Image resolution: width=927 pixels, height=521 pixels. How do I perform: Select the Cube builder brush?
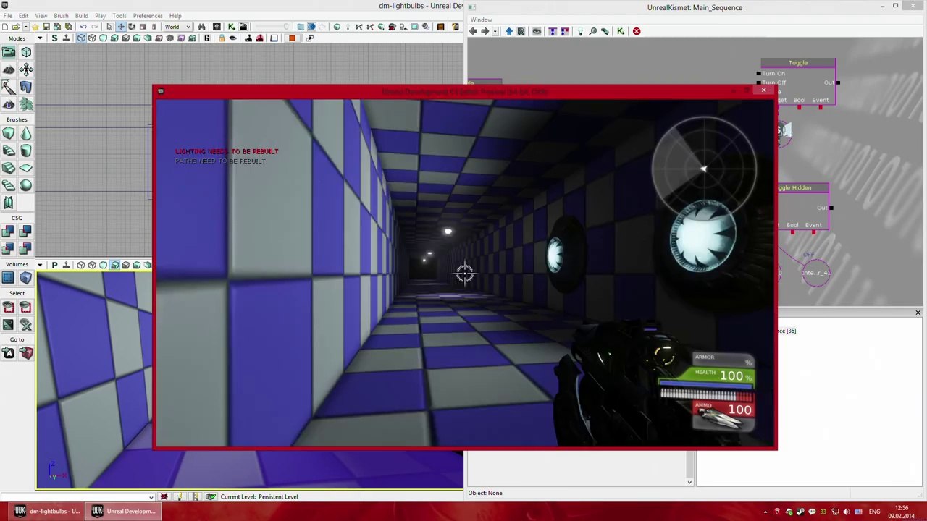[x=9, y=134]
